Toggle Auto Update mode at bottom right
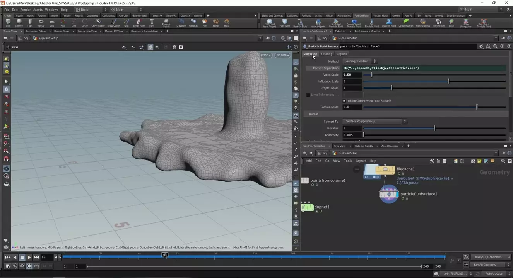 [494, 273]
